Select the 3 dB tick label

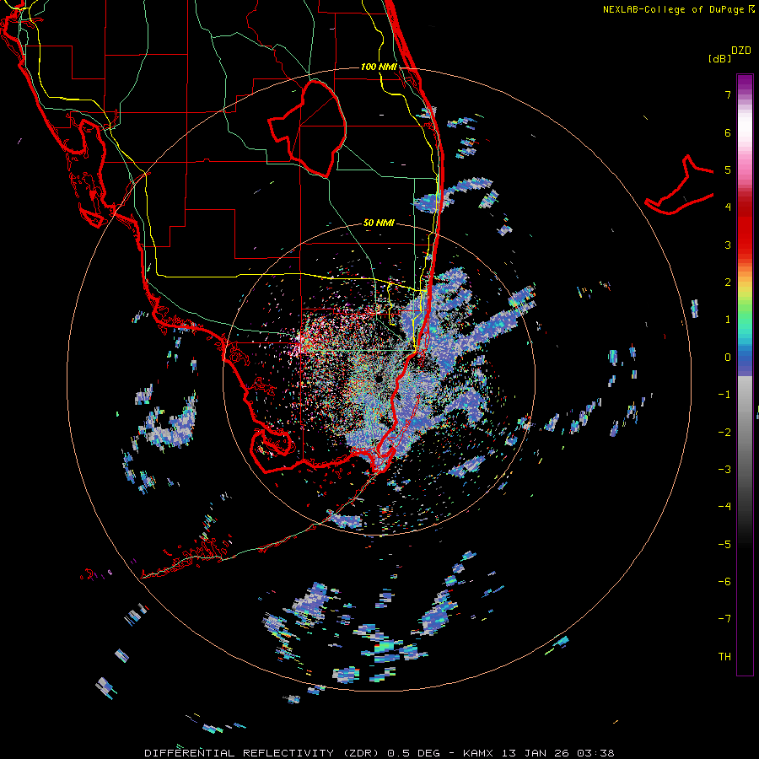pyautogui.click(x=728, y=245)
